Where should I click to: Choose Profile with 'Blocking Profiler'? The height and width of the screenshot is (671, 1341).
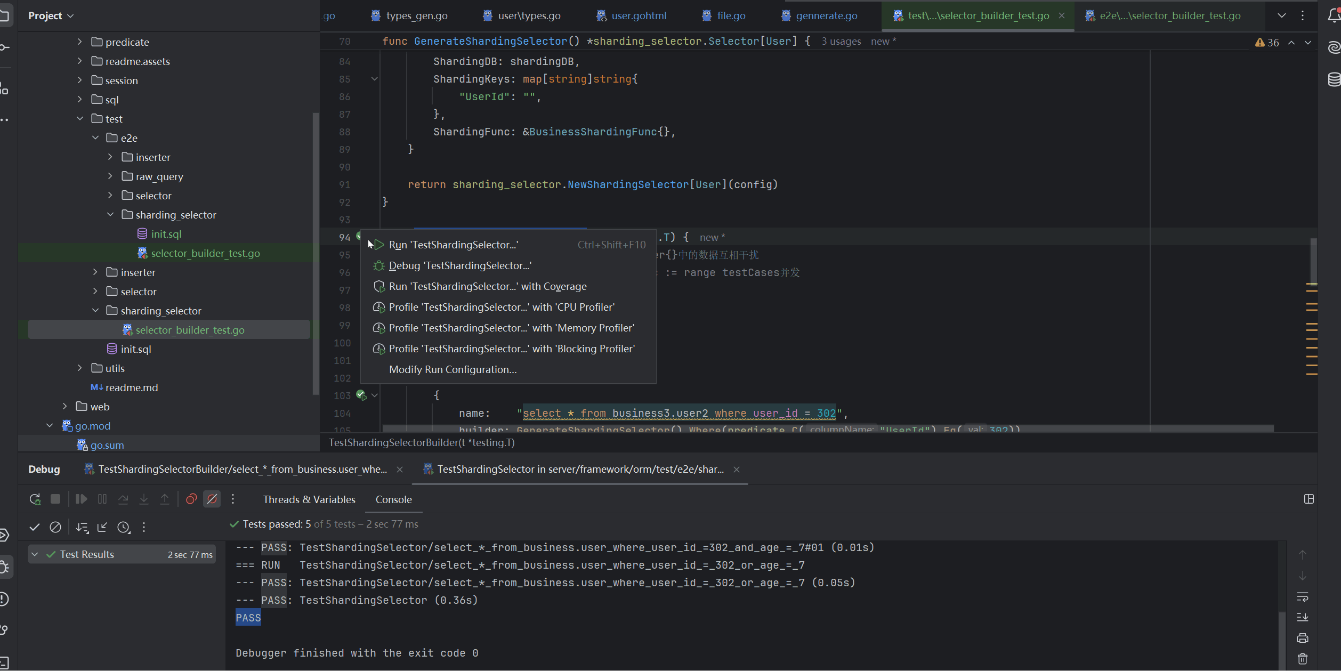pos(508,349)
